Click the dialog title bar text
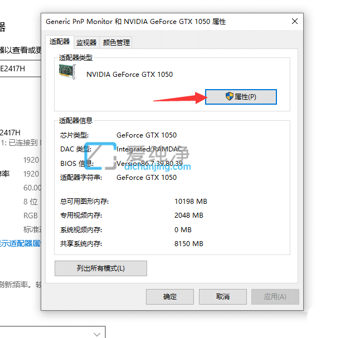 click(135, 22)
